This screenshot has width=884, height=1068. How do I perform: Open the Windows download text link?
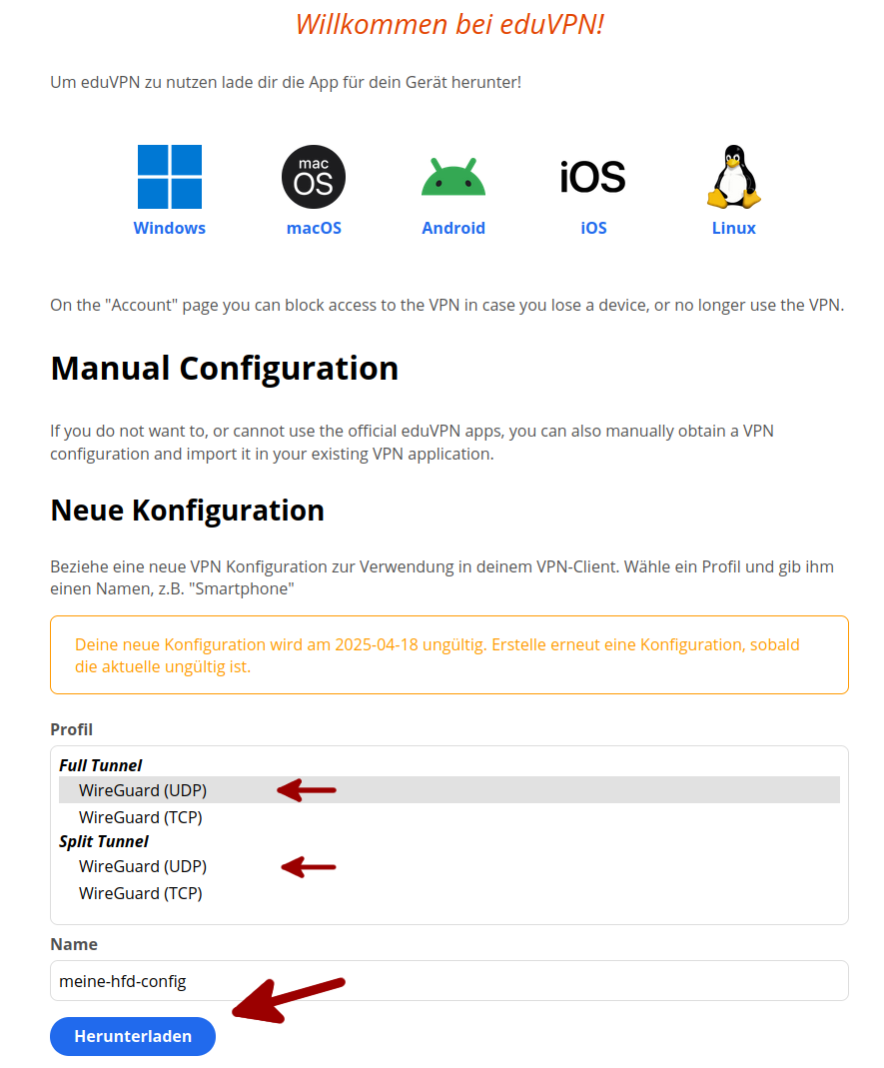pyautogui.click(x=170, y=228)
